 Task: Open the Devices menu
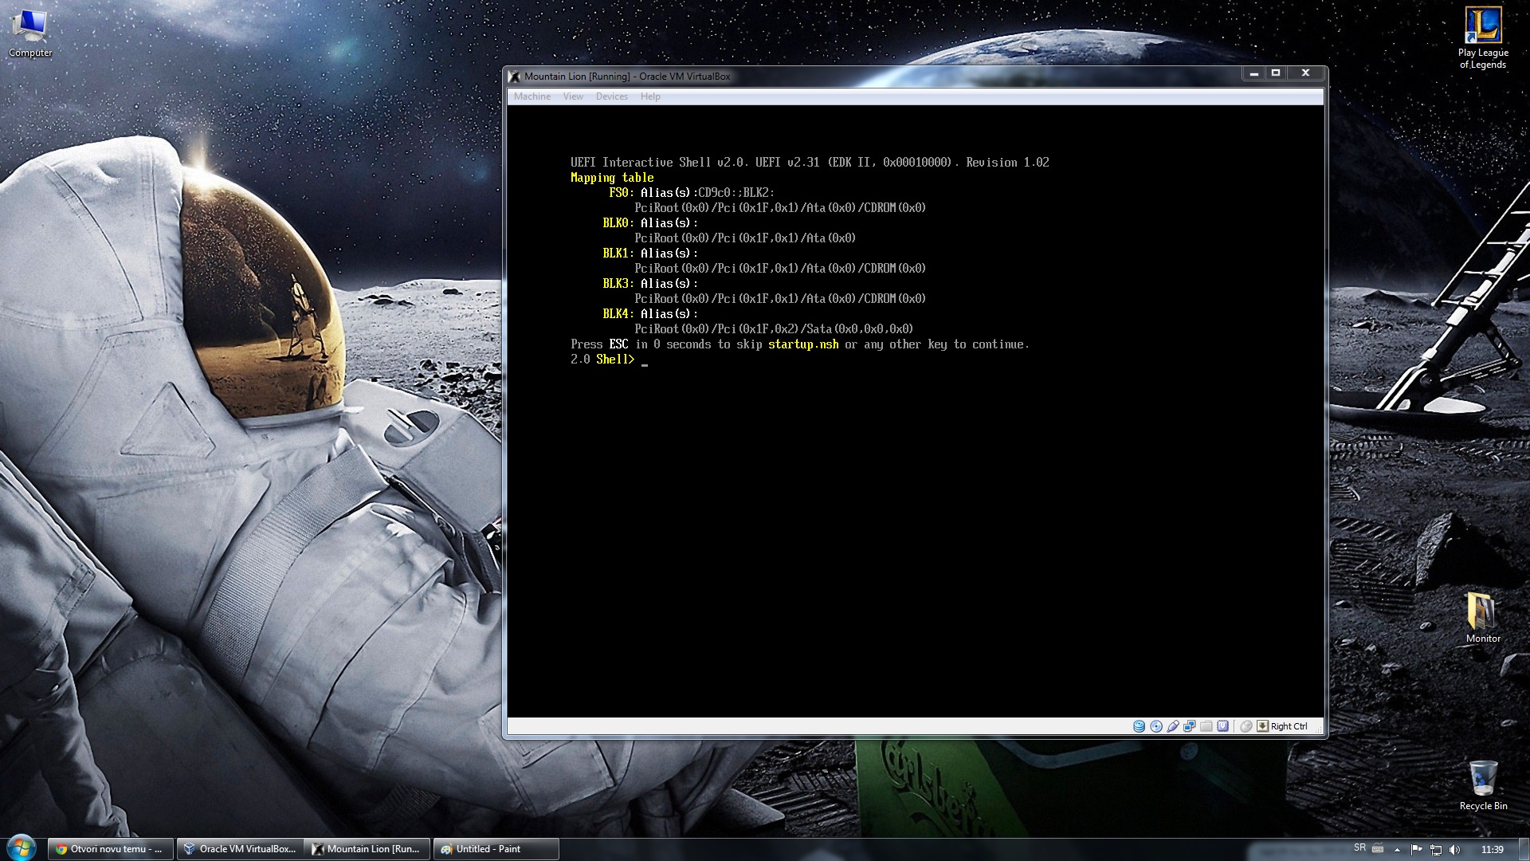coord(611,96)
